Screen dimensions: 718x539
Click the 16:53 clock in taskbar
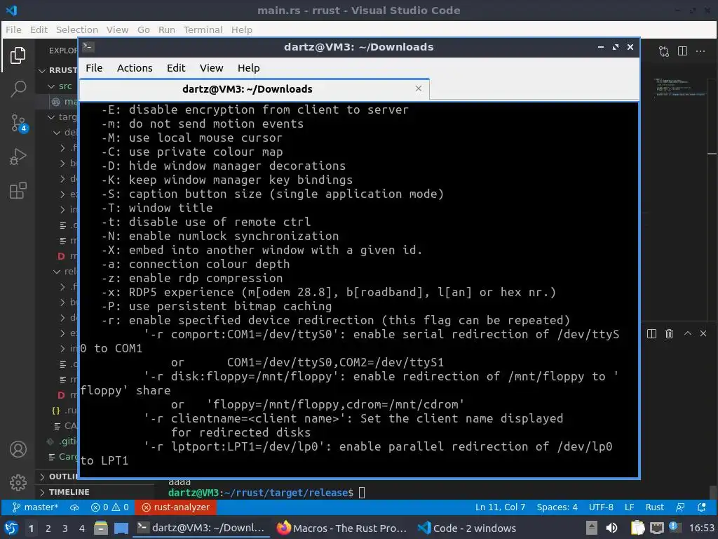(x=701, y=528)
